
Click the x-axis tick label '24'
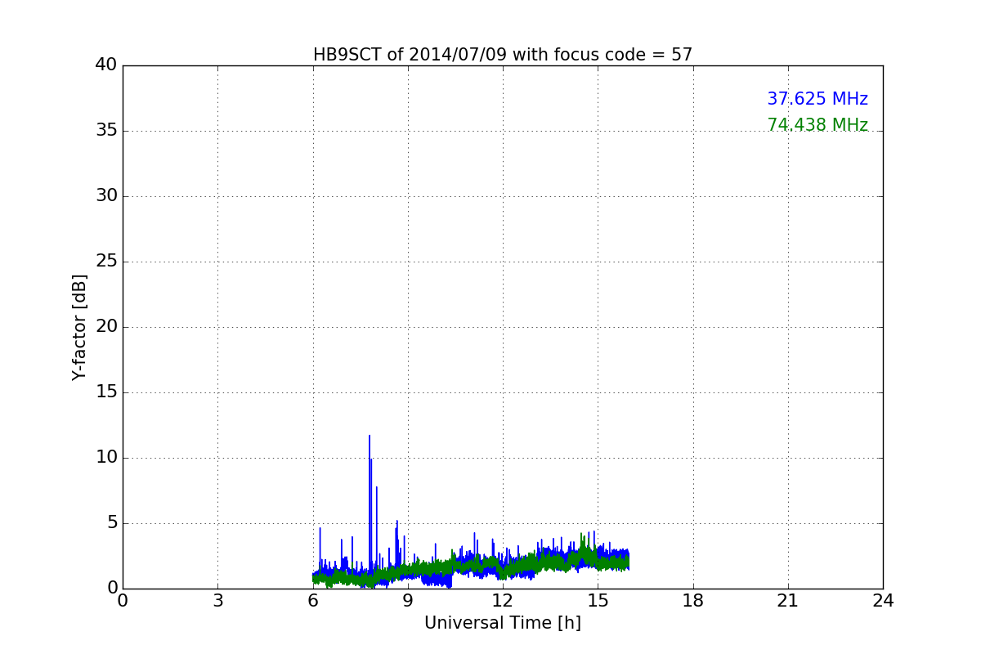click(x=883, y=600)
